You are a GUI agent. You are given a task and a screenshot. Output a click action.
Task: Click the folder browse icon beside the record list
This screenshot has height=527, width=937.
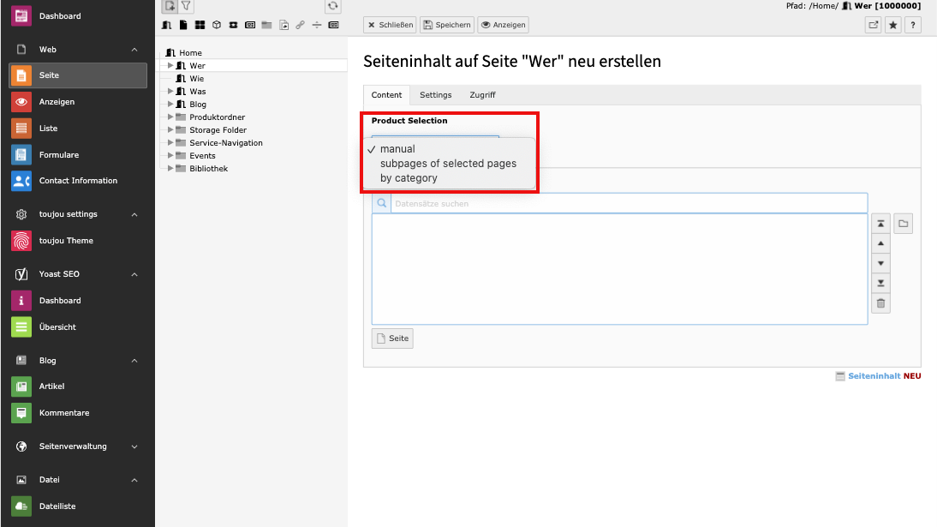[x=903, y=224]
